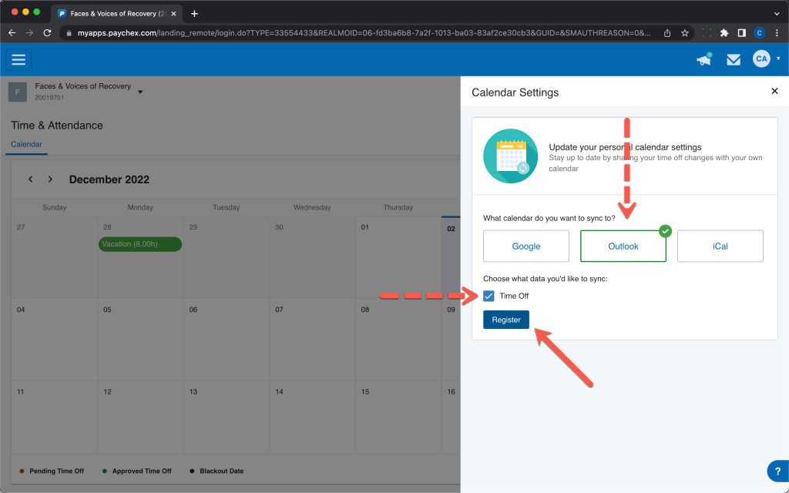The image size is (789, 493).
Task: Bookmark this page with star icon
Action: point(684,33)
